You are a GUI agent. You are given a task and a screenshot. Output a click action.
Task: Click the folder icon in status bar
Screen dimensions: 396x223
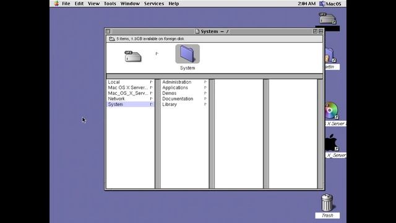point(111,38)
